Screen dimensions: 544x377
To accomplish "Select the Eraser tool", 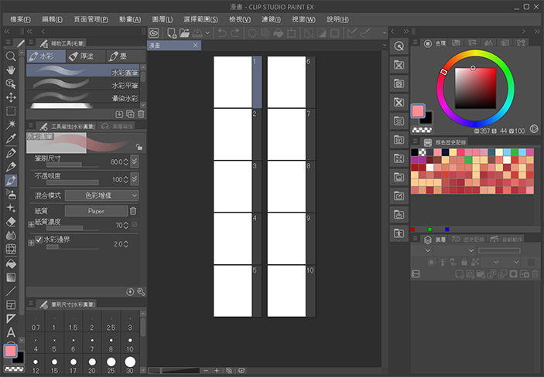I will tap(11, 222).
